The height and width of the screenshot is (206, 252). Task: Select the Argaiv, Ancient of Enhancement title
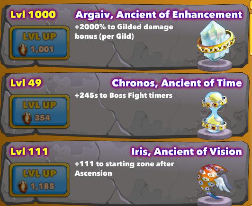point(159,15)
